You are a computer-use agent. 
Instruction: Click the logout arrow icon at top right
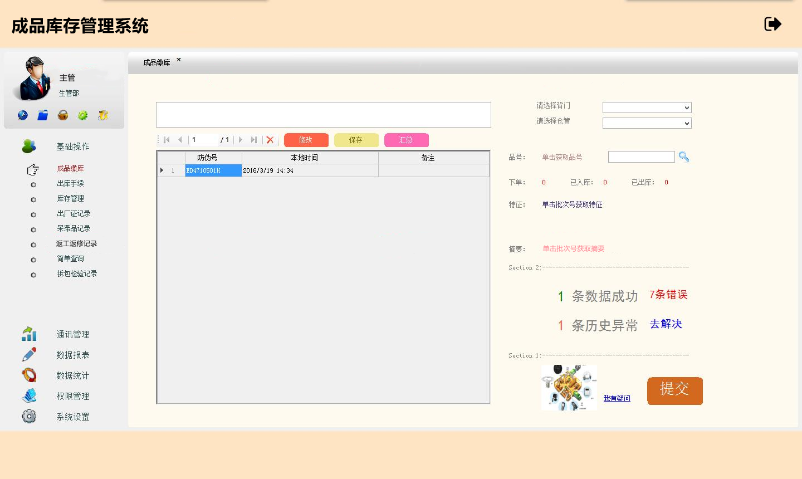772,24
